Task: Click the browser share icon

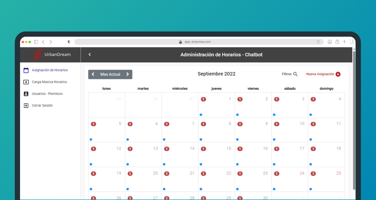Action: pos(337,42)
